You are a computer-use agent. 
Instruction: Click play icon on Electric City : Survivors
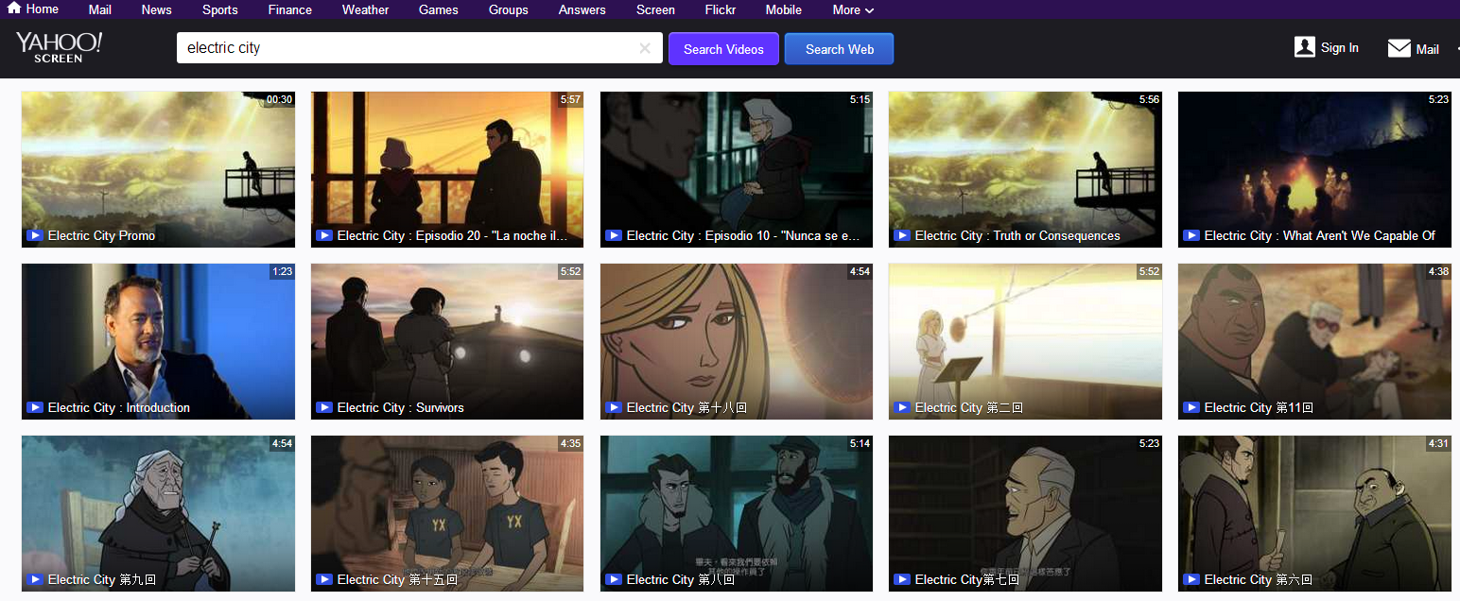click(x=324, y=407)
